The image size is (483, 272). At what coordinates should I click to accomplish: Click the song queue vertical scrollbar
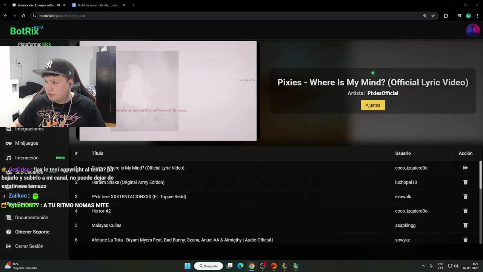[x=480, y=202]
